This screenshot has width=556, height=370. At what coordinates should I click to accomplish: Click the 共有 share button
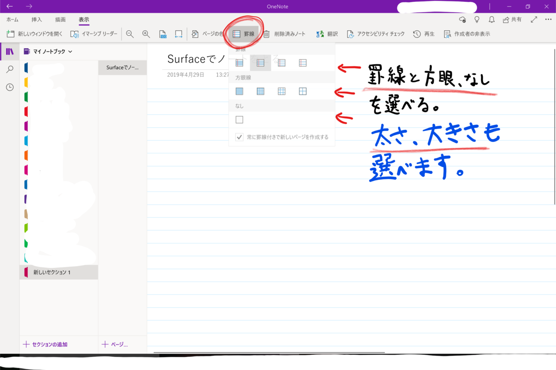[x=512, y=20]
